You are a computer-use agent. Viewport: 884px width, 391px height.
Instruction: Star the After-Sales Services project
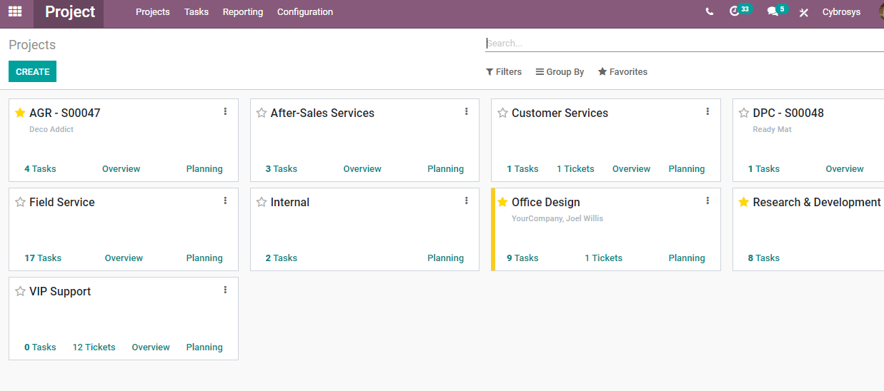(x=262, y=113)
